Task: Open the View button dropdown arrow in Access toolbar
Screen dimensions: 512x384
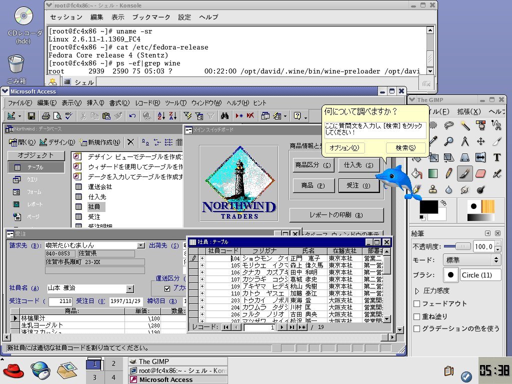Action: click(x=19, y=116)
